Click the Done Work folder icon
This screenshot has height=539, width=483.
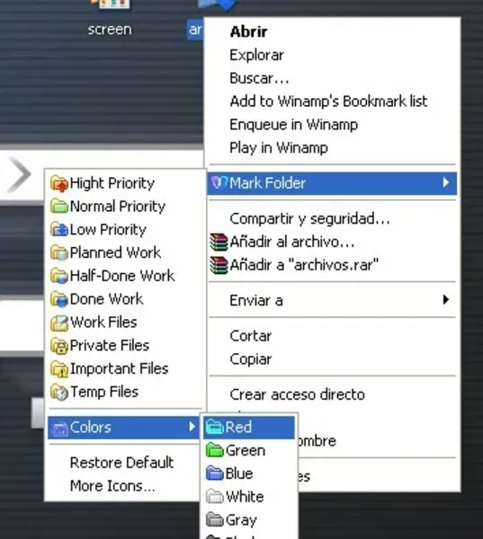(x=58, y=299)
